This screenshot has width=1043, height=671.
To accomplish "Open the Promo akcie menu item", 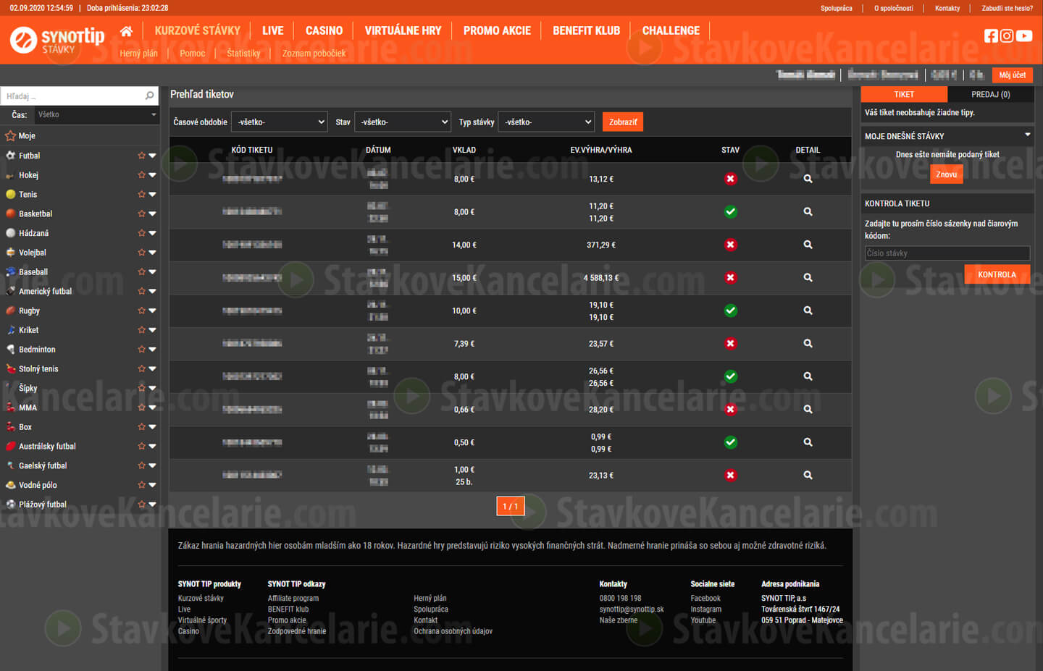I will coord(497,30).
